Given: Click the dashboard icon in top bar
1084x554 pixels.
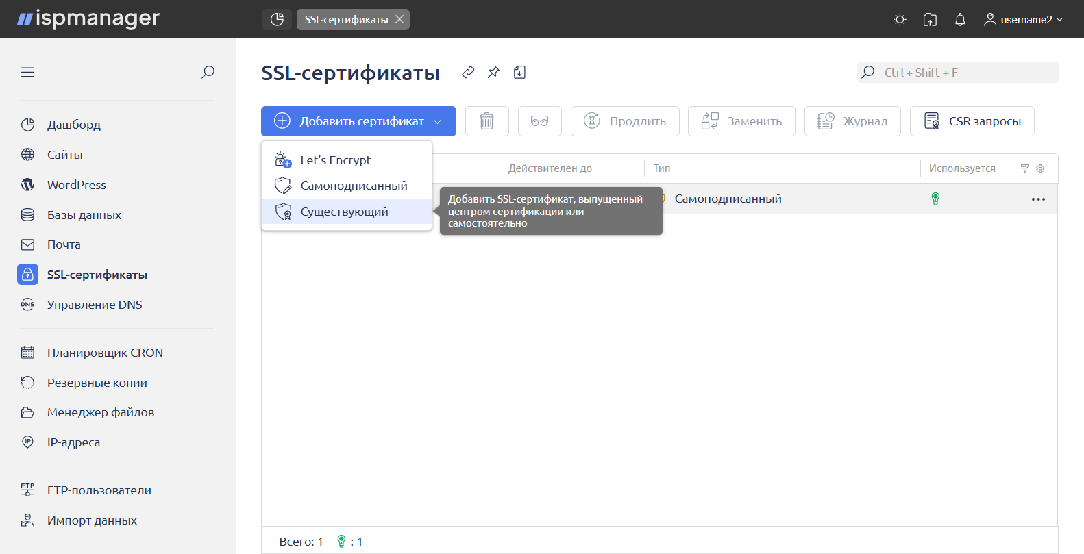Looking at the screenshot, I should point(277,19).
